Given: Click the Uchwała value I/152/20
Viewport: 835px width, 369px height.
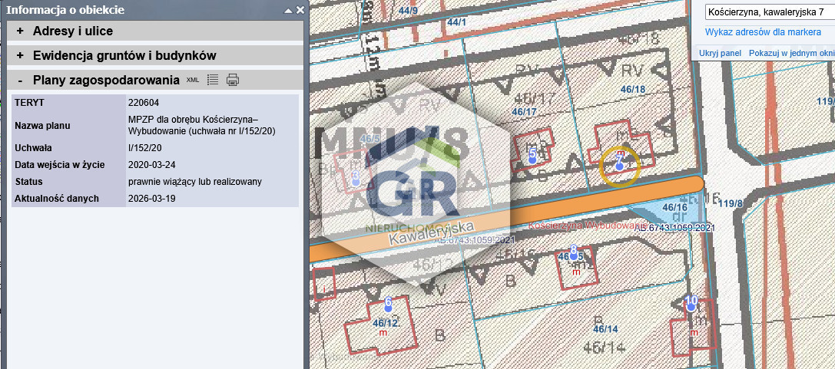Looking at the screenshot, I should pyautogui.click(x=147, y=148).
